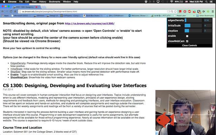This screenshot has height=135, width=216.
Task: Click the edgesDensity value field 0.14
Action: point(207,20)
